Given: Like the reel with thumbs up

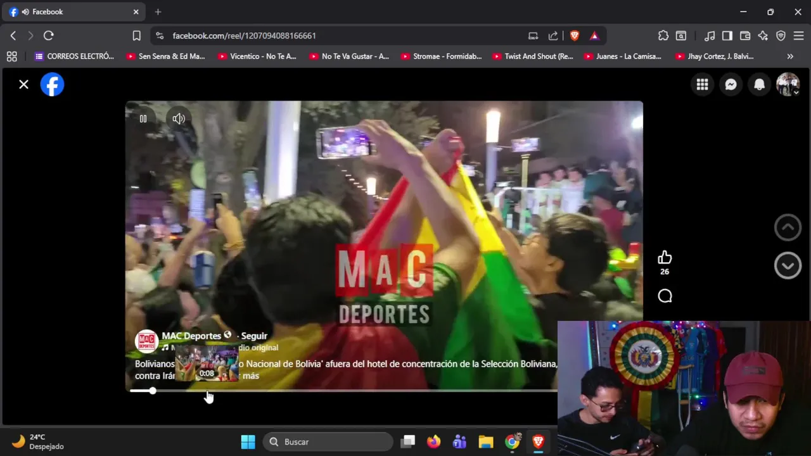Looking at the screenshot, I should [665, 257].
